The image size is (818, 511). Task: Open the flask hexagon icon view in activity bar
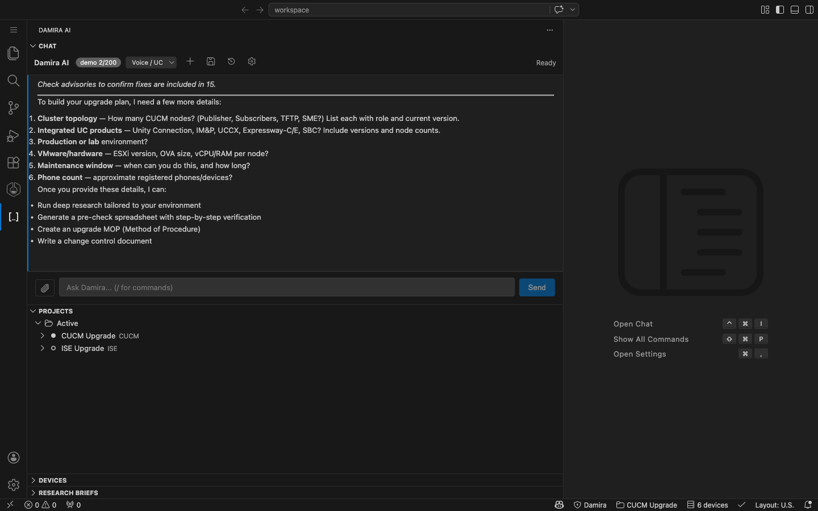click(x=13, y=190)
